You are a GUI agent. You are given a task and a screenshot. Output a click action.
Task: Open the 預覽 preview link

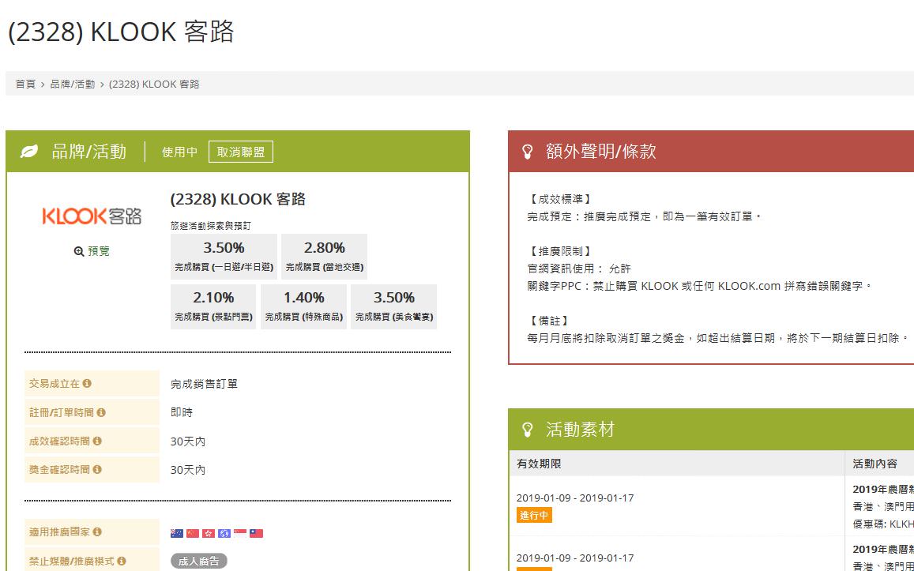pyautogui.click(x=99, y=251)
